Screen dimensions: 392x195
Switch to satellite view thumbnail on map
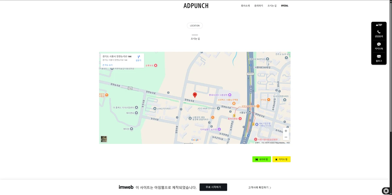[104, 139]
